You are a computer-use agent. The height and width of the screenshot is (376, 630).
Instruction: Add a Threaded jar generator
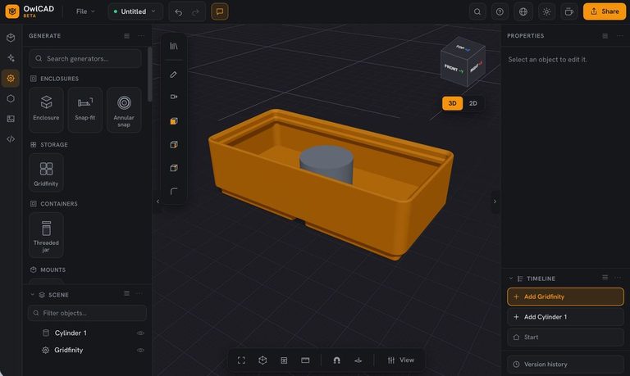[46, 235]
